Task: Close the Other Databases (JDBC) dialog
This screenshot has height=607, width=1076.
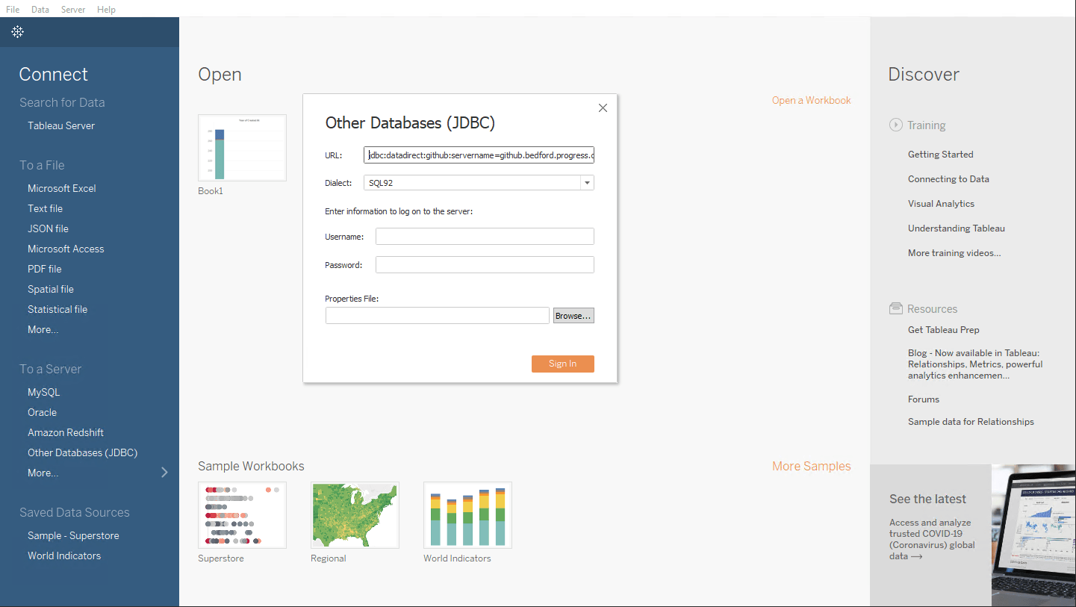Action: (603, 108)
